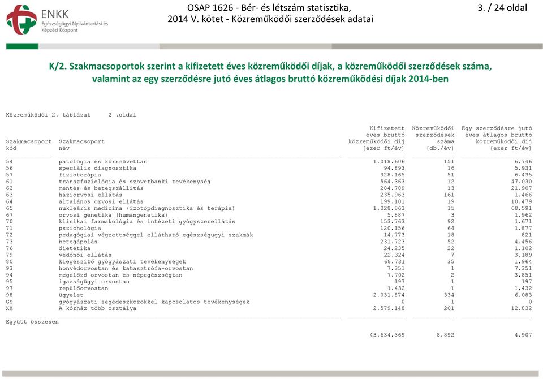
Task: Select the 'repülőorvostan' row name
Action: pos(84,288)
